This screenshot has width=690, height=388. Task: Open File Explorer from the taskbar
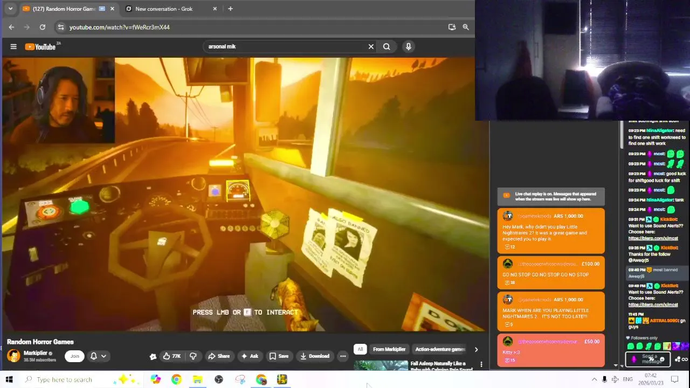pos(197,379)
